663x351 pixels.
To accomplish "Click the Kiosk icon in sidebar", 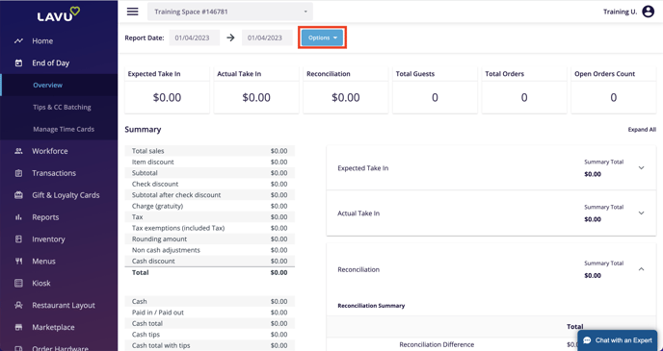I will coord(18,283).
